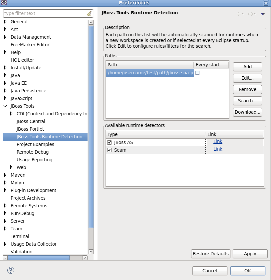Expand the CDI subnode
This screenshot has width=271, height=280.
pyautogui.click(x=11, y=114)
